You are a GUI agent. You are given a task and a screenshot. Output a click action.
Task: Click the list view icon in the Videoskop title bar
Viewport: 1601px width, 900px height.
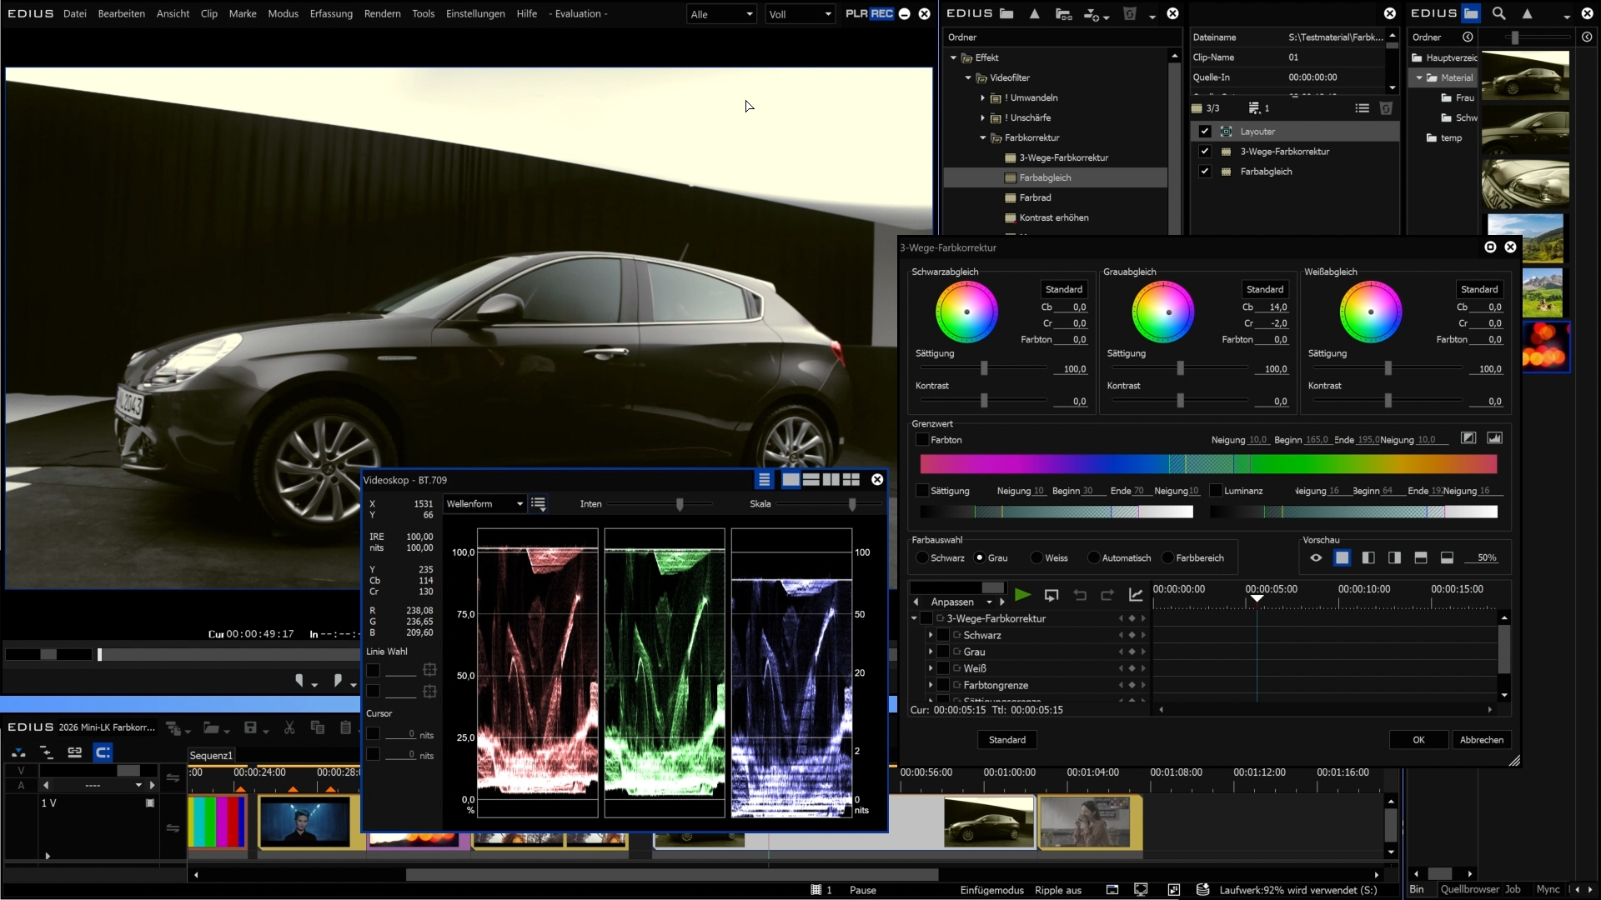click(764, 480)
